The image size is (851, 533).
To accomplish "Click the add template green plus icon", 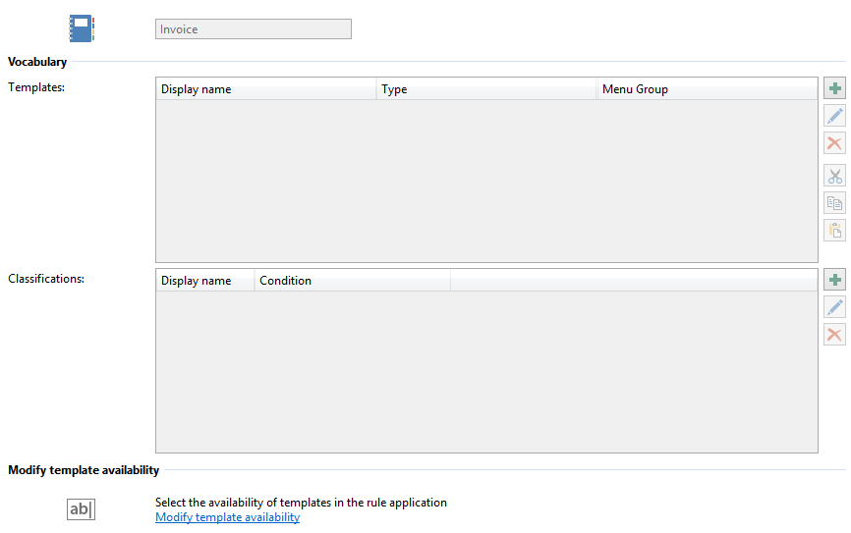I will point(834,89).
